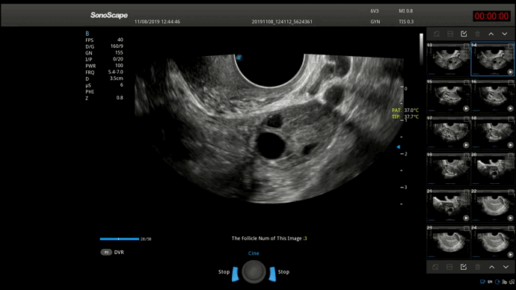Tick the selection checkbox on thumbnail 22
Image resolution: width=516 pixels, height=290 pixels.
point(511,192)
